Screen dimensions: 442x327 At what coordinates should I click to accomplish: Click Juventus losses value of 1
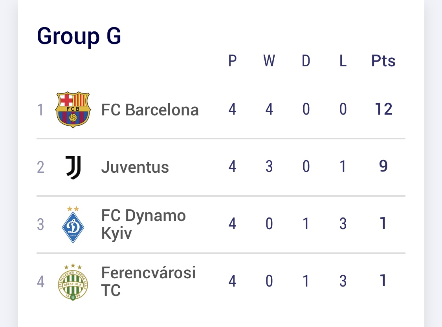point(343,166)
